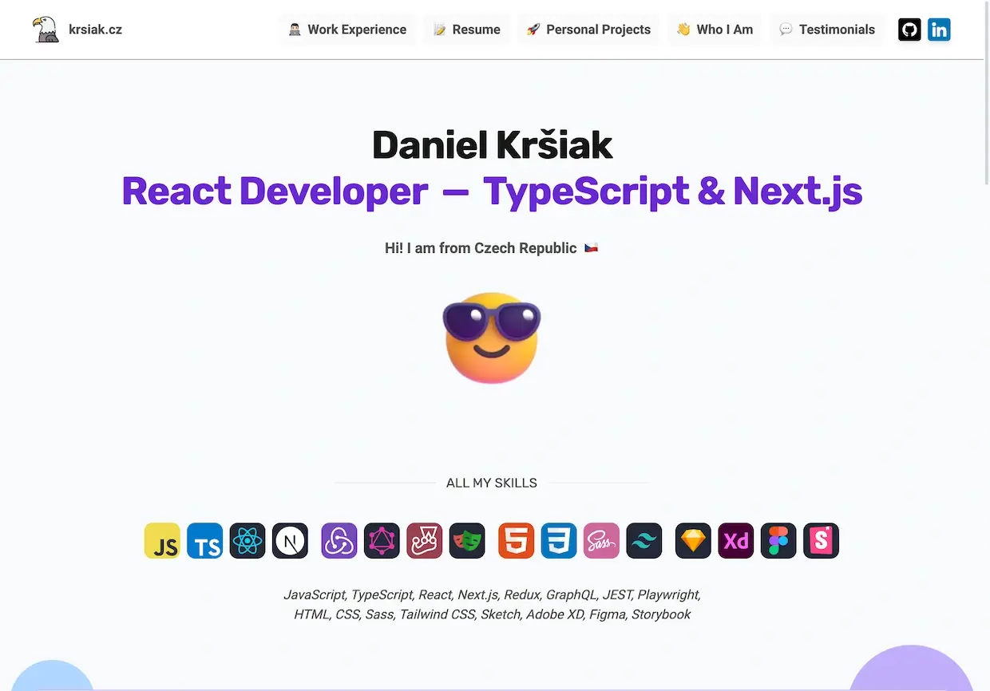Select the Redux skill icon
This screenshot has height=691, width=990.
pyautogui.click(x=339, y=541)
